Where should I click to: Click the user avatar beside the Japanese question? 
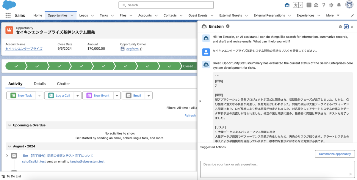(x=206, y=52)
